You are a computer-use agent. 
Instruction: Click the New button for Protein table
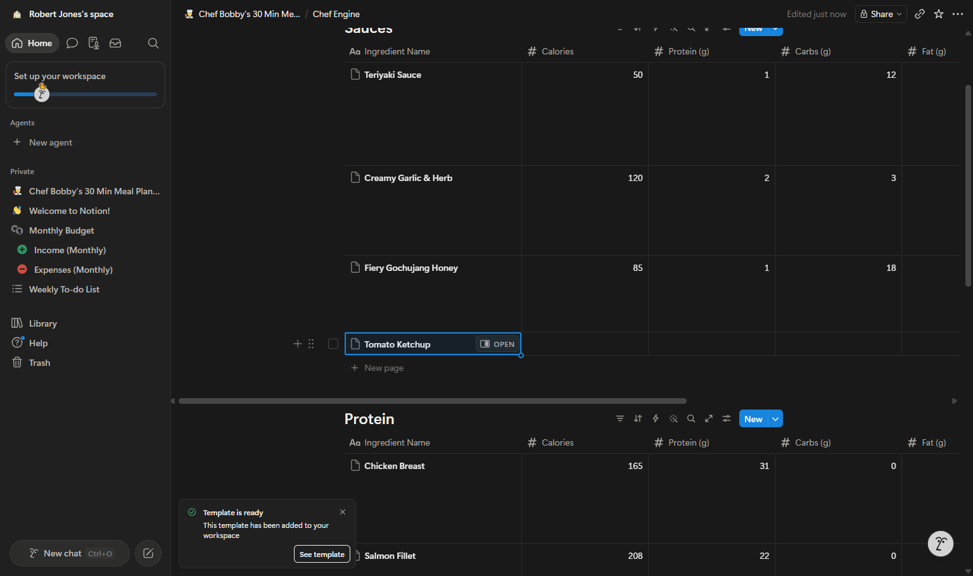753,419
